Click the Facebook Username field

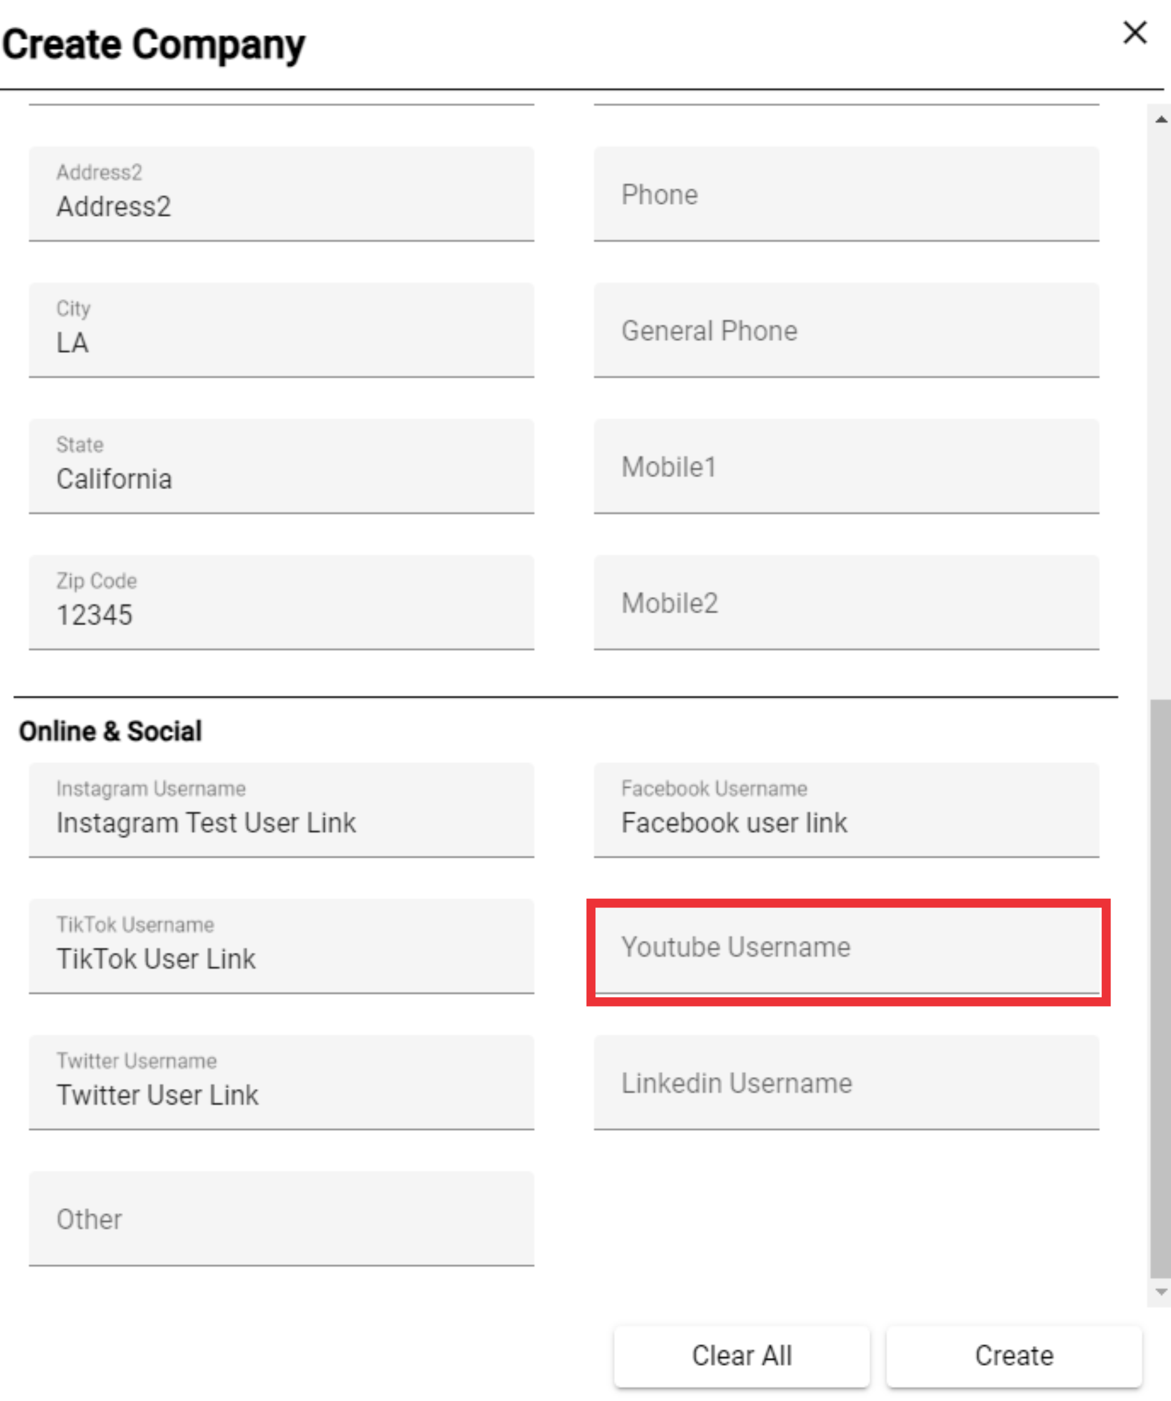click(847, 811)
